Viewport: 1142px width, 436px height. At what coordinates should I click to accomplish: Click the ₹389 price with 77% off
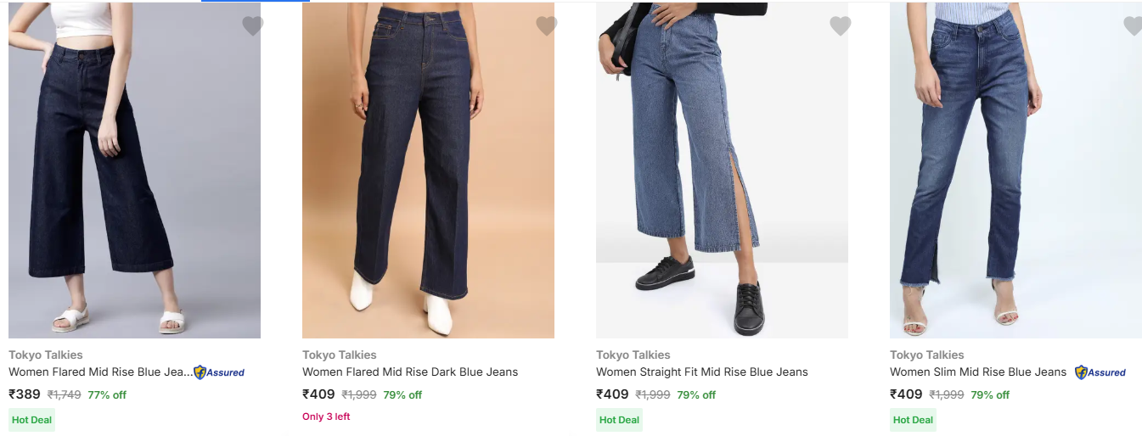click(x=25, y=394)
